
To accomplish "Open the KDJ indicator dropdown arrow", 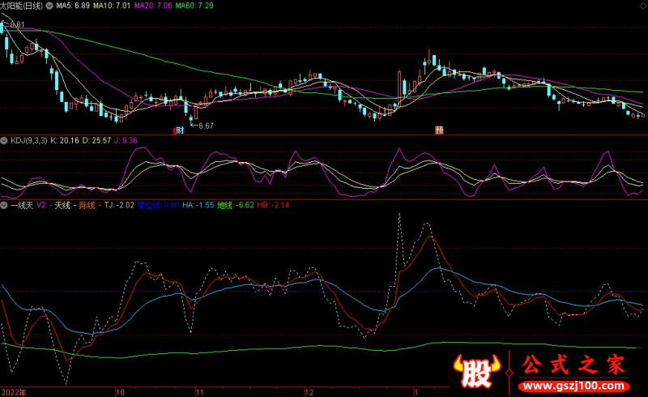I will [4, 140].
